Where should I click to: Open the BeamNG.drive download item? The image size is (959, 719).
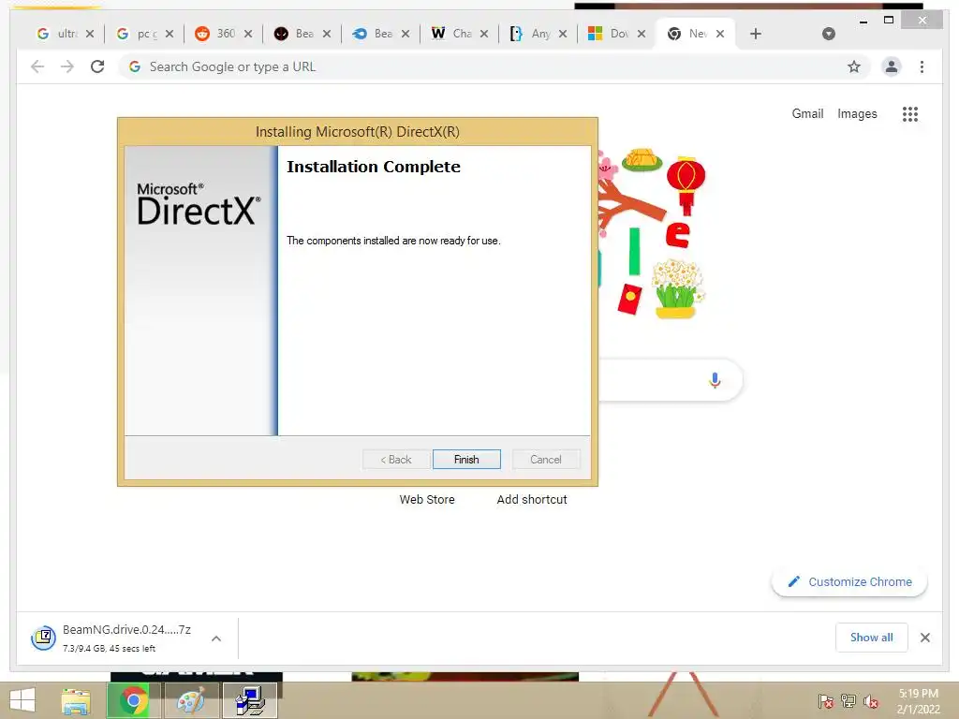point(111,638)
